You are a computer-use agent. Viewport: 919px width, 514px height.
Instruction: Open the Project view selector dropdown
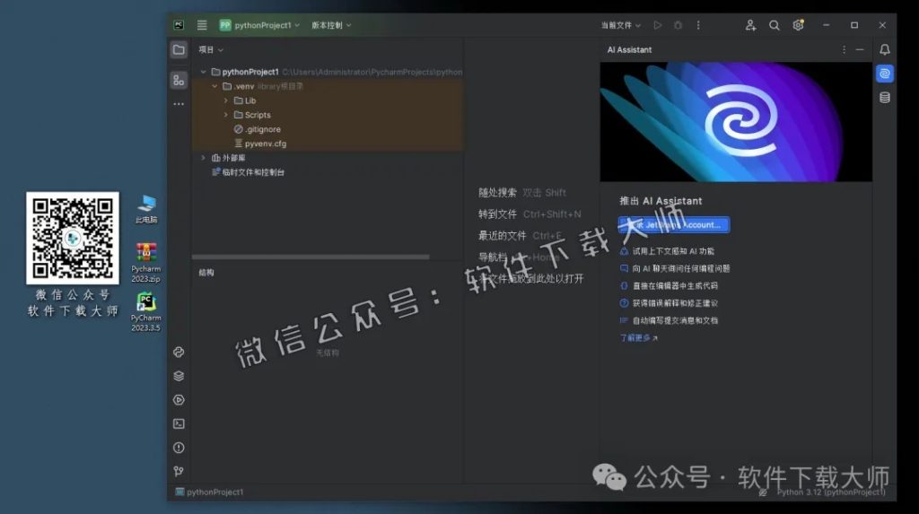click(x=210, y=50)
